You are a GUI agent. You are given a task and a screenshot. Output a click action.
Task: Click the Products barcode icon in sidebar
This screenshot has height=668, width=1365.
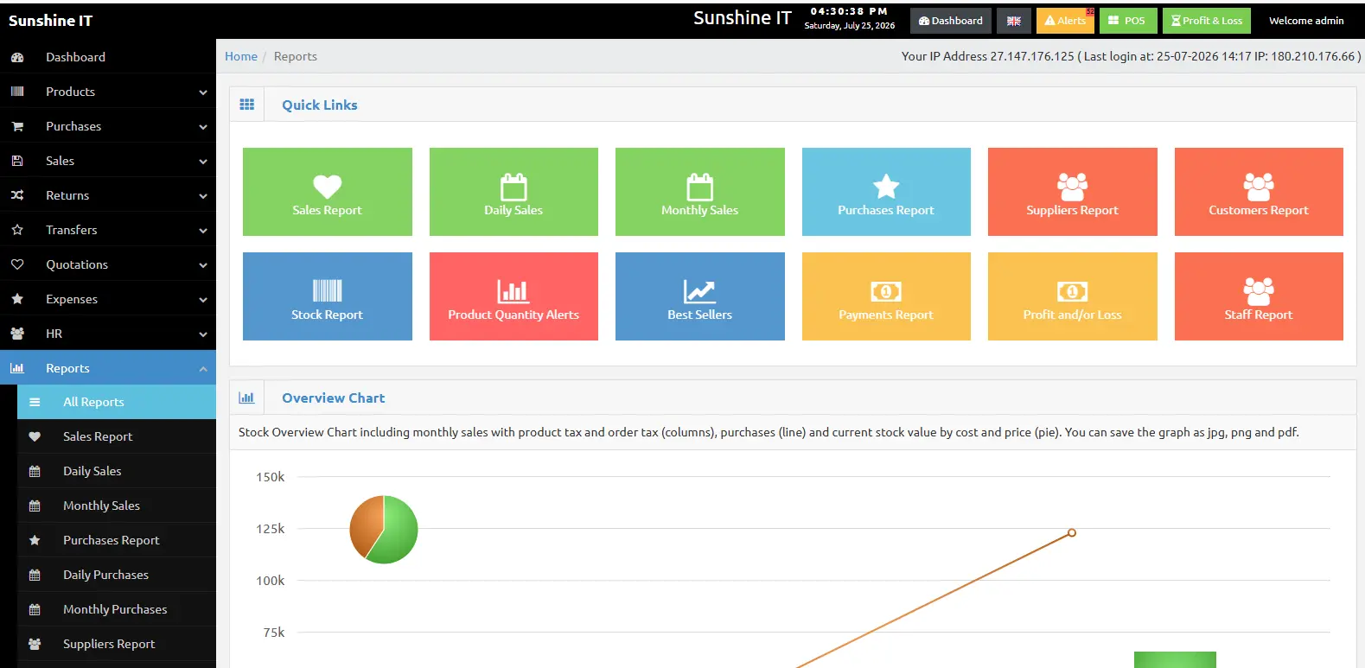(17, 92)
